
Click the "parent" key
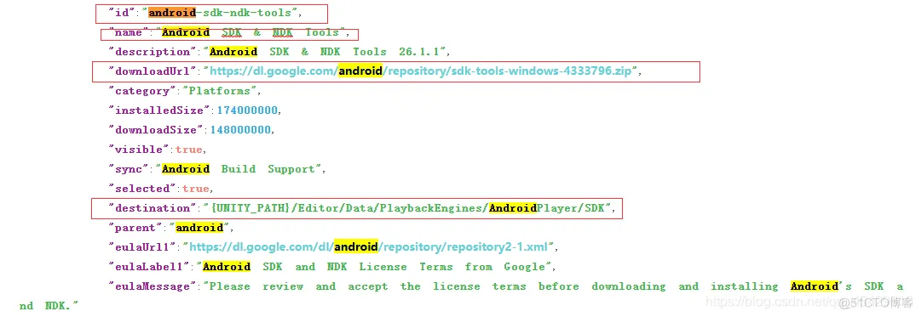point(135,228)
